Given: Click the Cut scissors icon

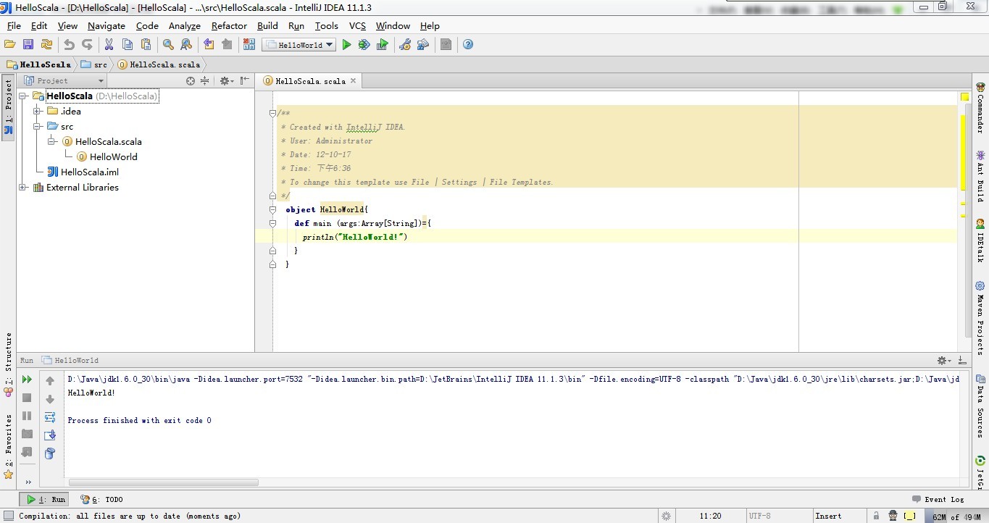Looking at the screenshot, I should tap(109, 45).
